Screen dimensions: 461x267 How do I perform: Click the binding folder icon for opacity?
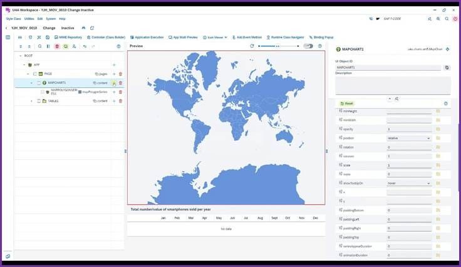click(x=438, y=129)
